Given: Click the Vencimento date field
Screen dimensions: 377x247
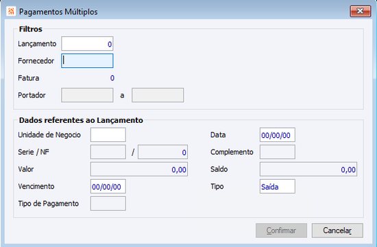Looking at the screenshot, I should [108, 187].
